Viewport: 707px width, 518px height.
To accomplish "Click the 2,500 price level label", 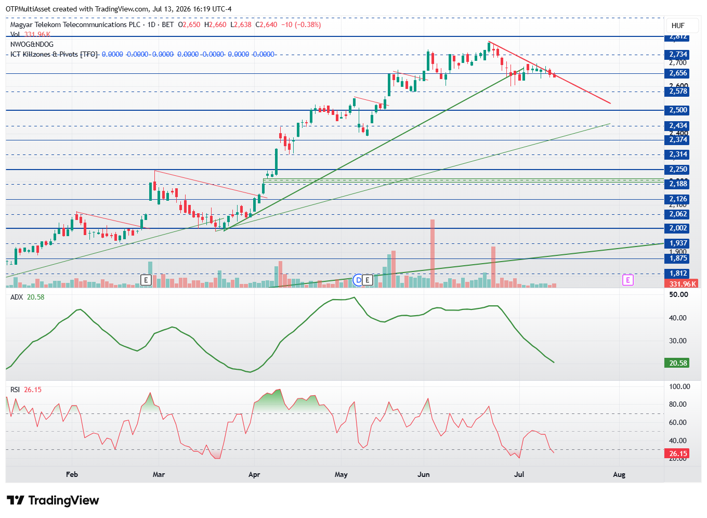I will [x=678, y=110].
